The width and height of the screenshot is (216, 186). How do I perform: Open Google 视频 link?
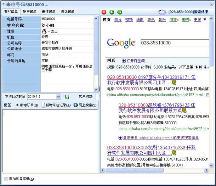[x=129, y=20]
